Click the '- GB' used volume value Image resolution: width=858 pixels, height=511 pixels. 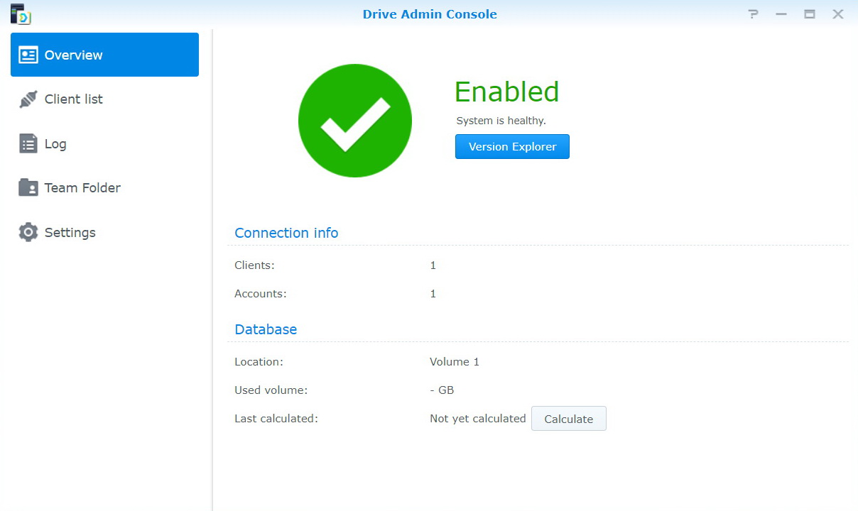point(442,390)
